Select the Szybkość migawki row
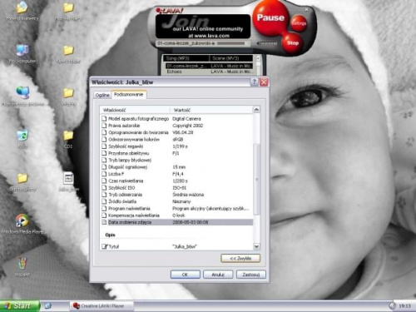This screenshot has height=312, width=416. (176, 146)
